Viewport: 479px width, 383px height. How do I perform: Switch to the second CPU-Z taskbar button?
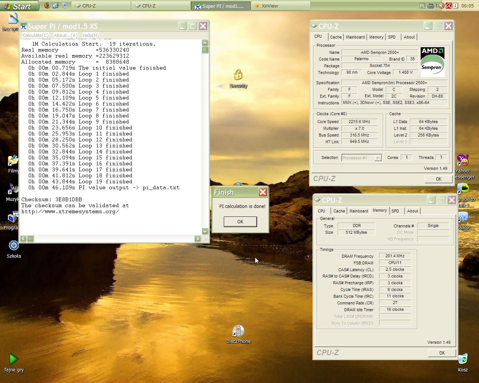pos(161,6)
